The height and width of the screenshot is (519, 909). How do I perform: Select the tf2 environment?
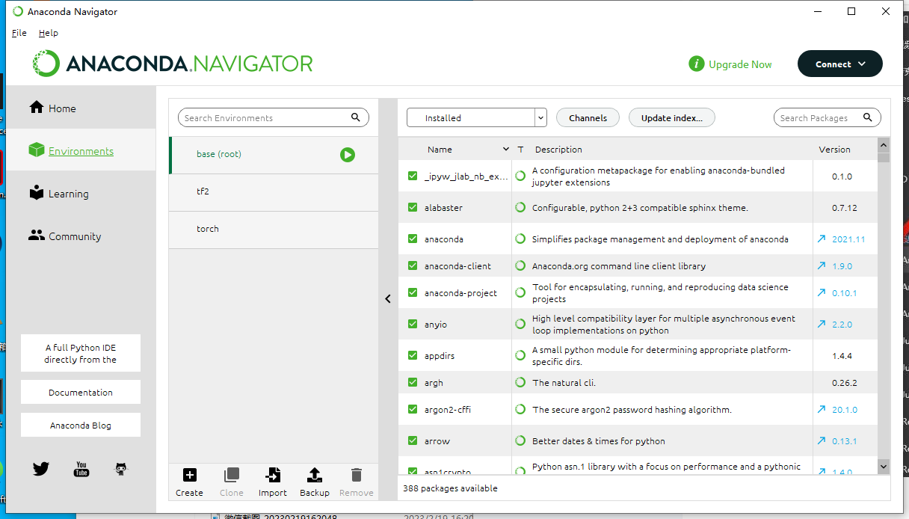274,192
